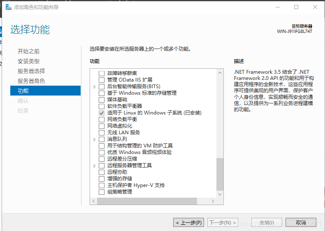This screenshot has width=325, height=231.
Task: Click the 取消 button
Action: pos(301,222)
